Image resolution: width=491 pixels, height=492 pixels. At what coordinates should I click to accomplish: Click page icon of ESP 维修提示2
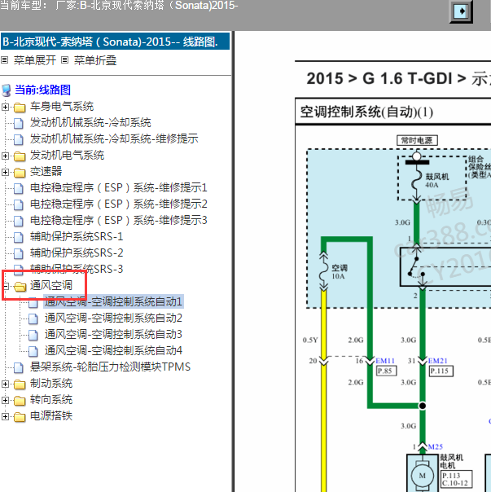[19, 205]
